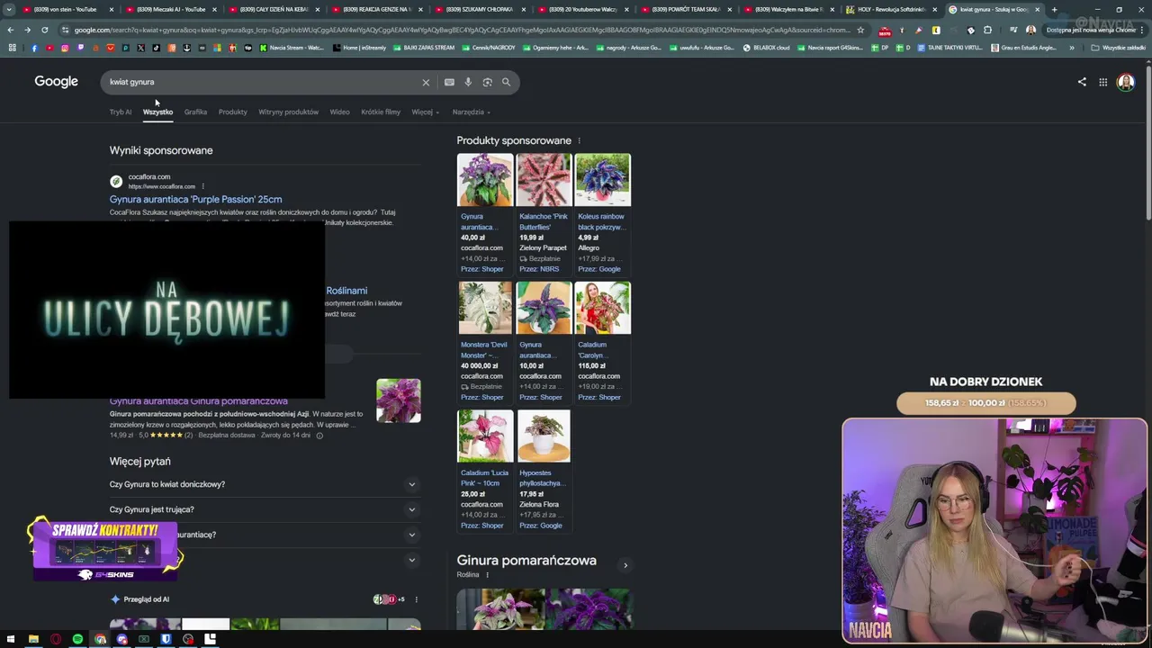Open the Kalanchoe 19,99 zł product image
Image resolution: width=1152 pixels, height=648 pixels.
pyautogui.click(x=544, y=180)
